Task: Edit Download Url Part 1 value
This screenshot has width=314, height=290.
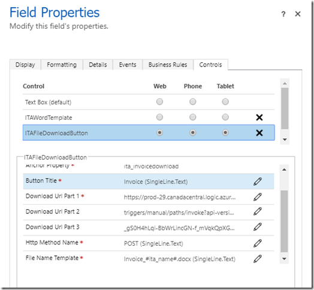Action: (258, 197)
